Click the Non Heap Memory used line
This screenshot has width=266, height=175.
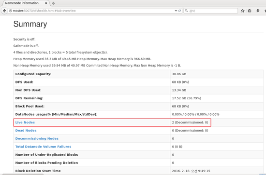point(97,66)
